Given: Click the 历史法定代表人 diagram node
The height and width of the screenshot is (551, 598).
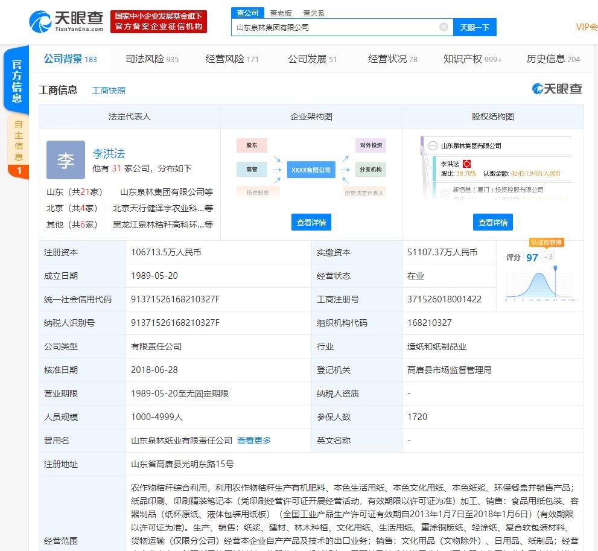Looking at the screenshot, I should [x=364, y=193].
